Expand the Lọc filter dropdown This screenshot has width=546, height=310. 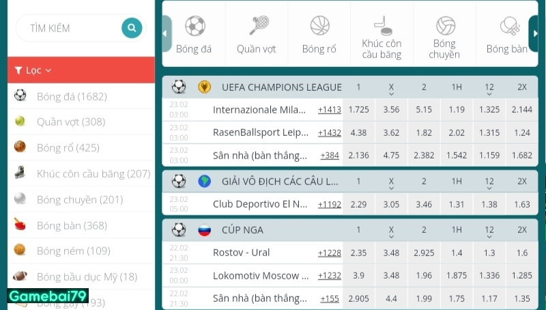pyautogui.click(x=33, y=70)
